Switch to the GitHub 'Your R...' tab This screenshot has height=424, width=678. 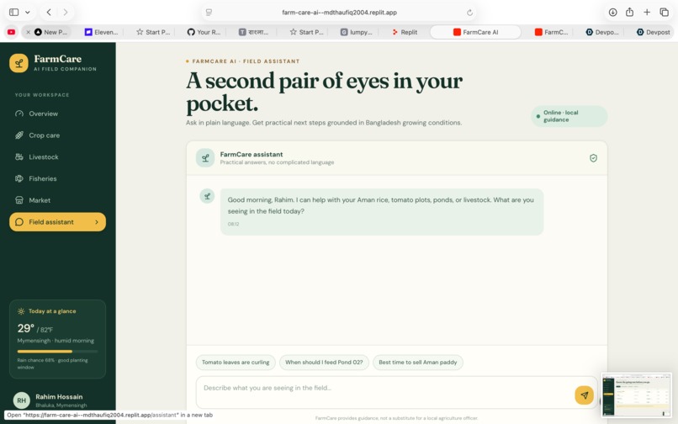pos(204,32)
